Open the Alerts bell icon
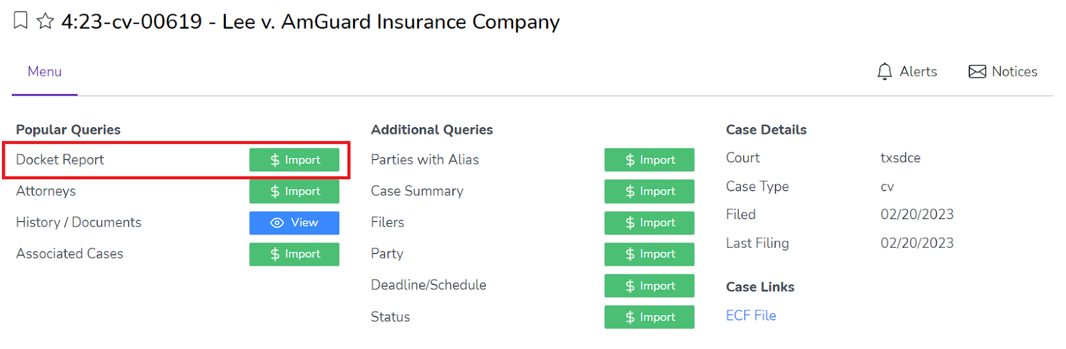This screenshot has width=1066, height=349. tap(884, 71)
